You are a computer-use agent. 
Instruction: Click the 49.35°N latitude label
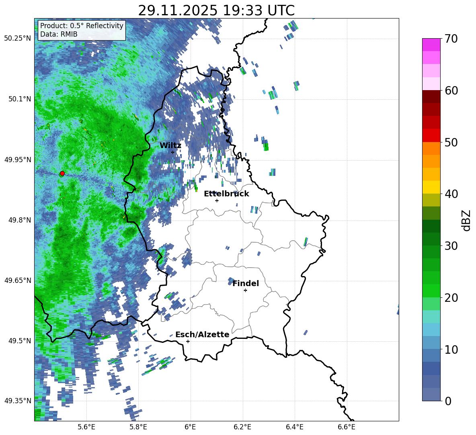click(18, 401)
